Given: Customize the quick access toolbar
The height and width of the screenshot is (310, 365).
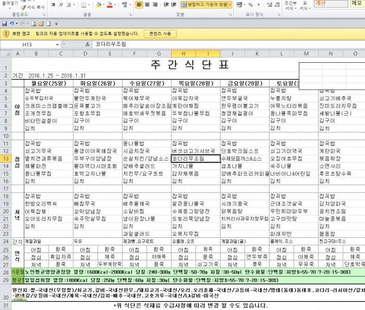Looking at the screenshot, I should click(56, 24).
